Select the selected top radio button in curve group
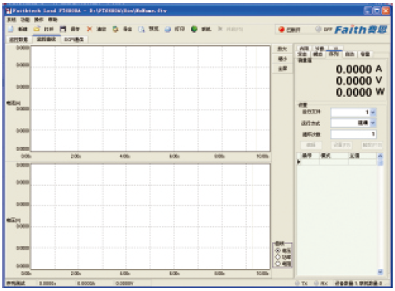395x291 pixels. 278,251
